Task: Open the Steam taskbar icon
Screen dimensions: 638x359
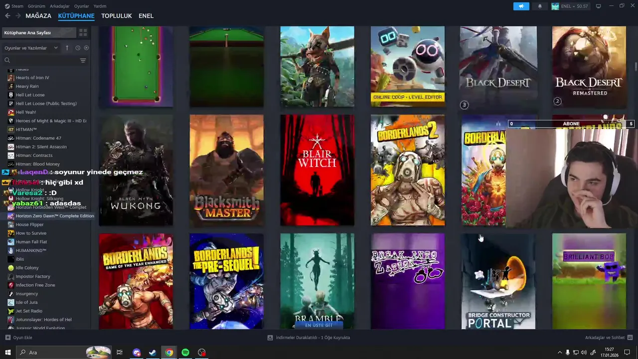Action: (153, 353)
